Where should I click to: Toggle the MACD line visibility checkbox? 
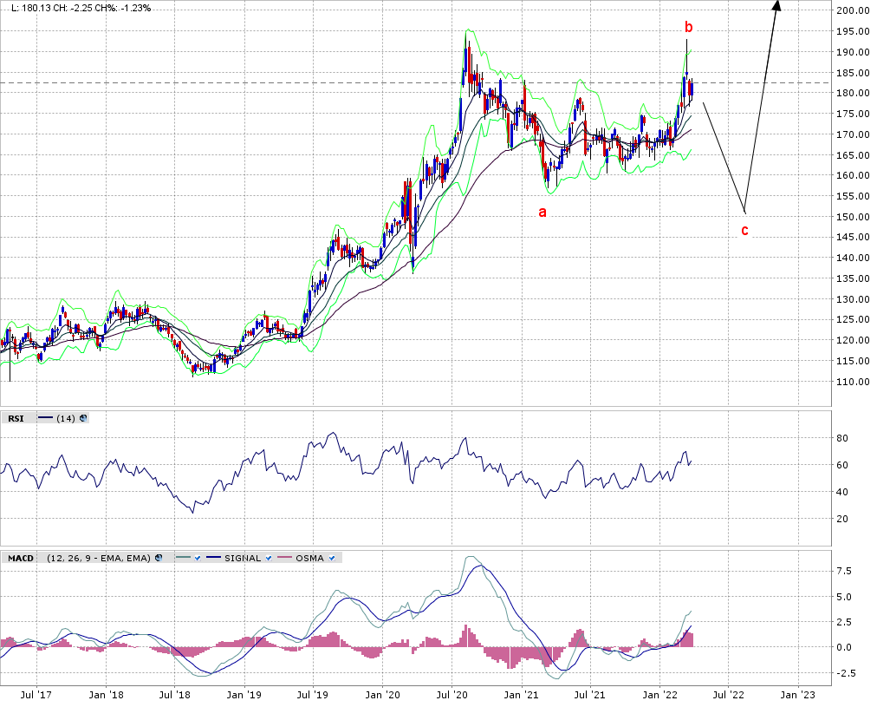pos(197,558)
